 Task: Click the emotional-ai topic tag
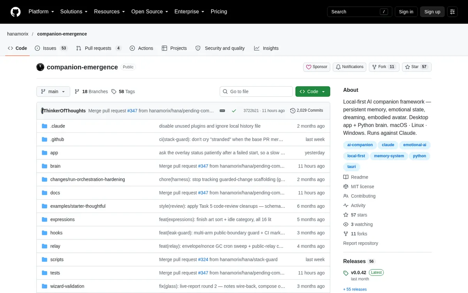[415, 145]
